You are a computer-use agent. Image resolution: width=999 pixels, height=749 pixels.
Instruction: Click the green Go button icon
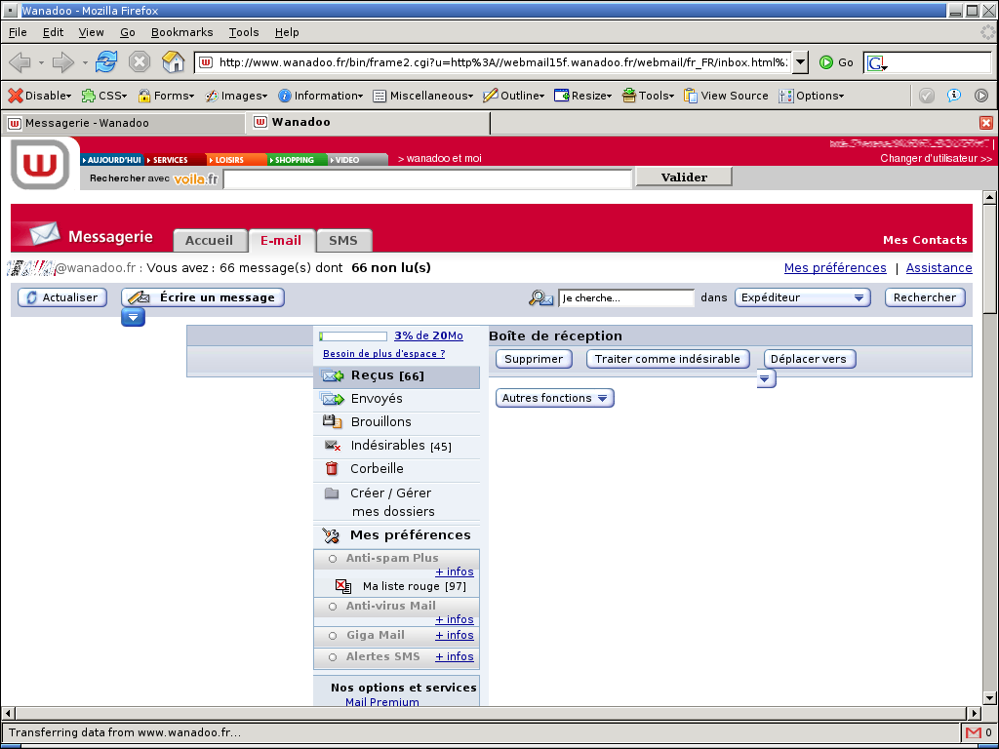point(826,62)
